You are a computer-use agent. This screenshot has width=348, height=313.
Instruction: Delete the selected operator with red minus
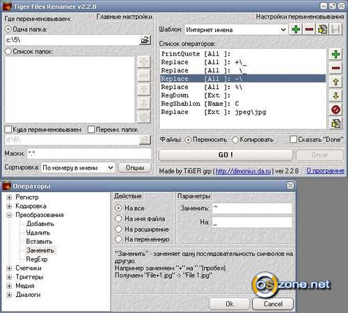[x=335, y=68]
